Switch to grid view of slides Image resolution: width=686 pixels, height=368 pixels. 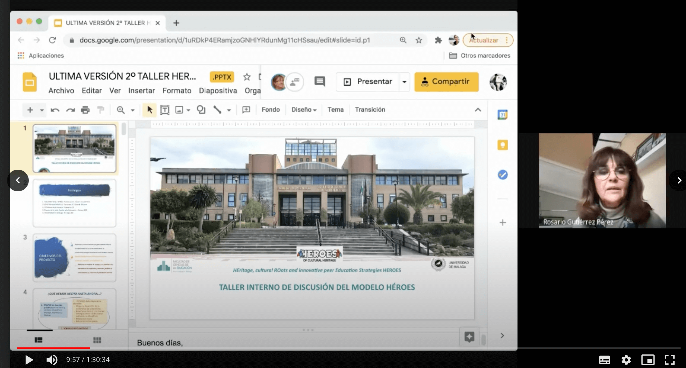tap(97, 340)
